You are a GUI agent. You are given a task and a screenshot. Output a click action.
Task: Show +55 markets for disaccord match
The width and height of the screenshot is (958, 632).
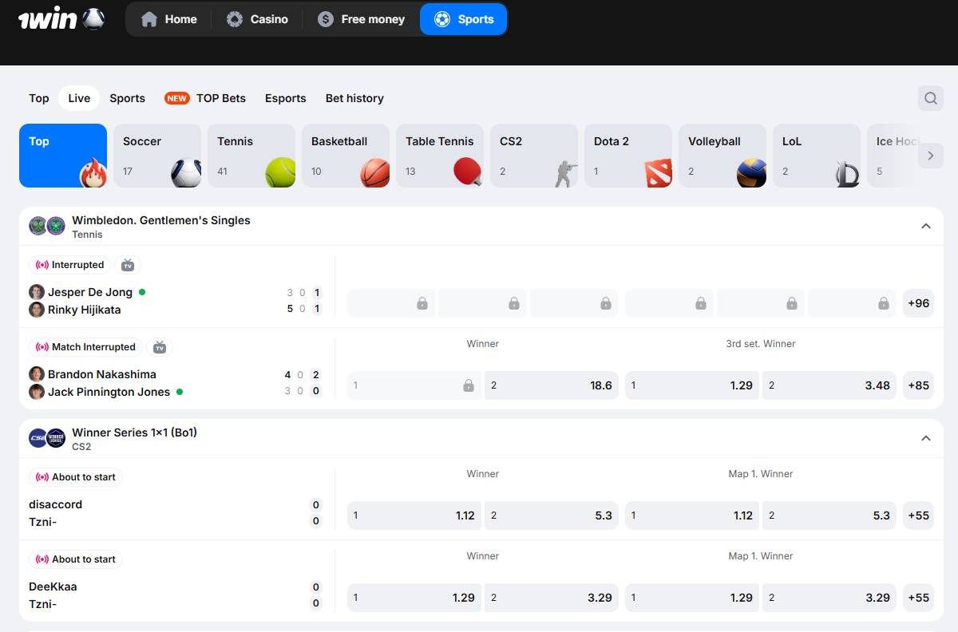(918, 515)
